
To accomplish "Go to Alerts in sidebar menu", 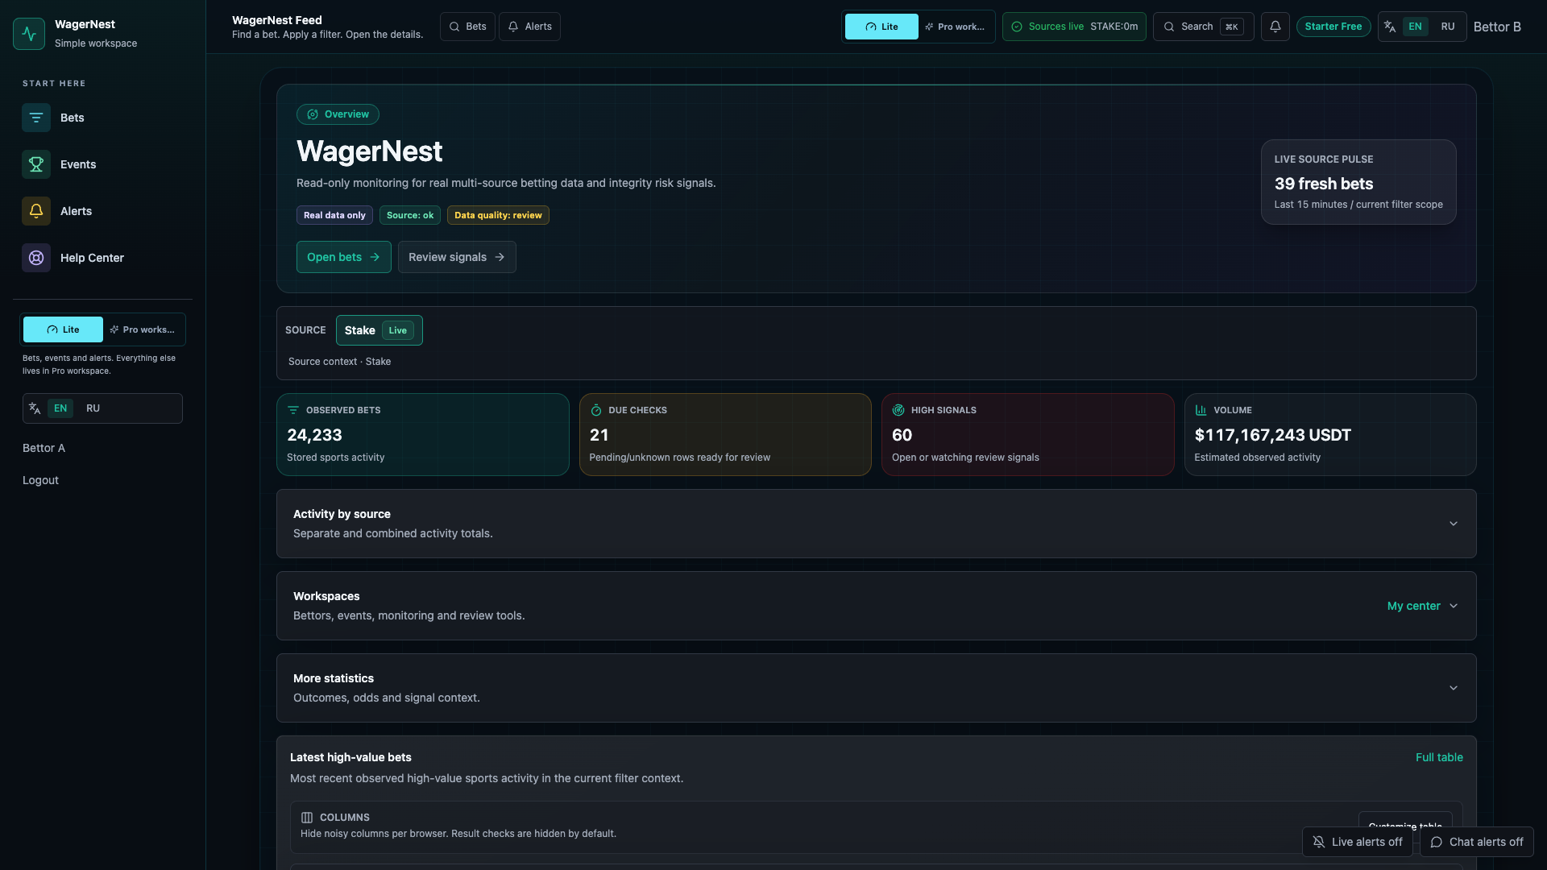I will [x=102, y=211].
